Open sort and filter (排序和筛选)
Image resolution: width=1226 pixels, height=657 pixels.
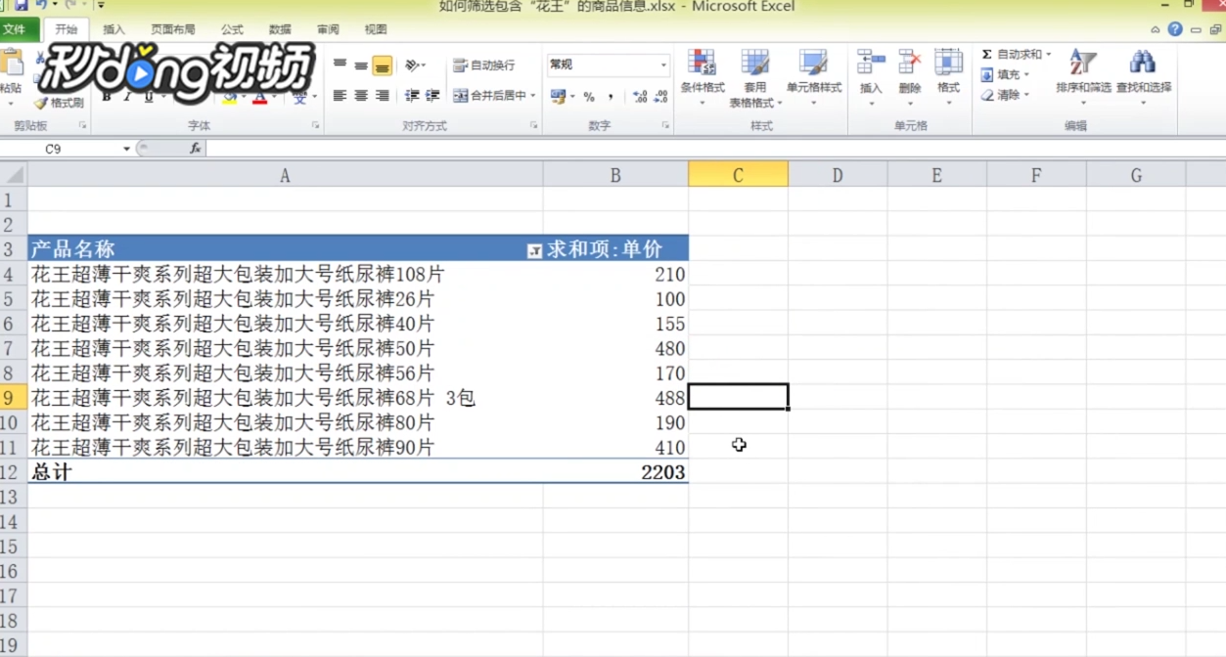point(1083,76)
